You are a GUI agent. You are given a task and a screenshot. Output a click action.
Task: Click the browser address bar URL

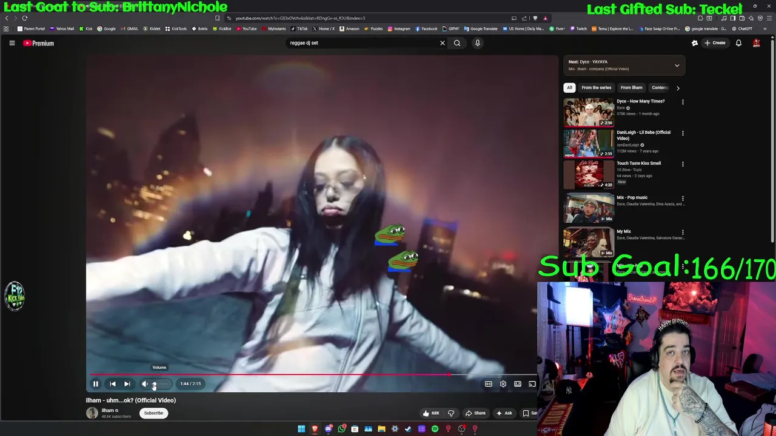300,18
